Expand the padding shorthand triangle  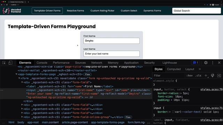tap(172, 100)
